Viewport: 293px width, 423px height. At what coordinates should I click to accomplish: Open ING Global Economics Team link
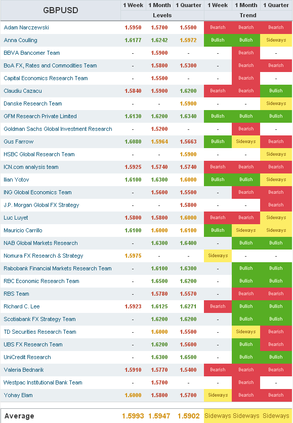click(x=37, y=192)
